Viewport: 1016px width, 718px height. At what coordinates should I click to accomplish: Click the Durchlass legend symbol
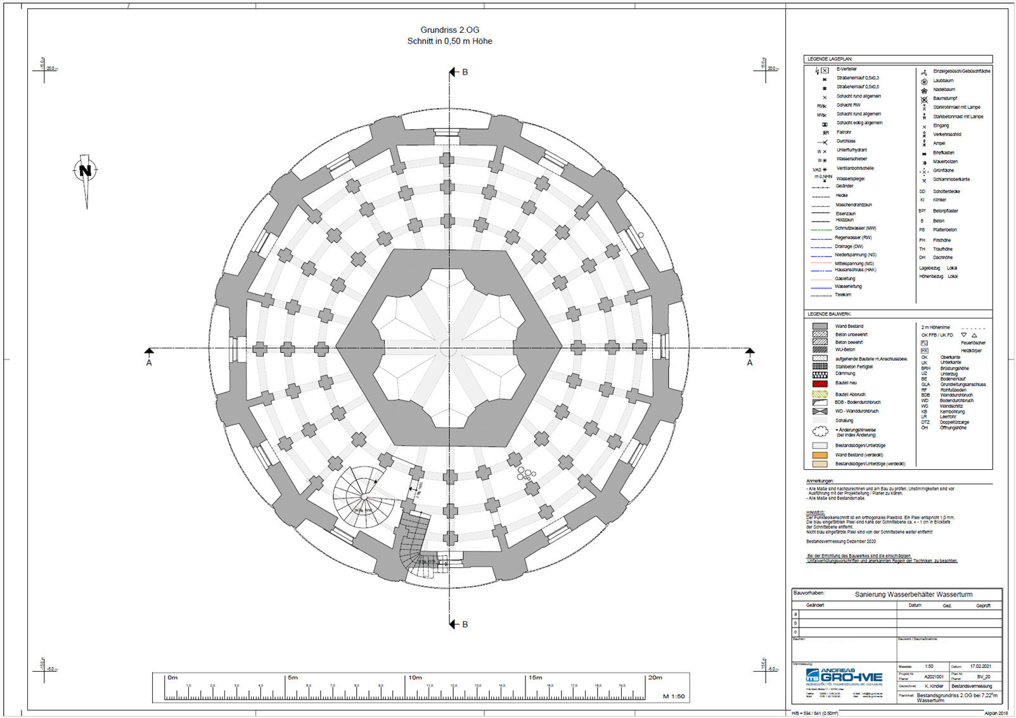click(x=823, y=142)
